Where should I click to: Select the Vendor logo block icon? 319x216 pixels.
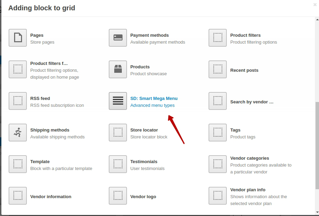[118, 196]
